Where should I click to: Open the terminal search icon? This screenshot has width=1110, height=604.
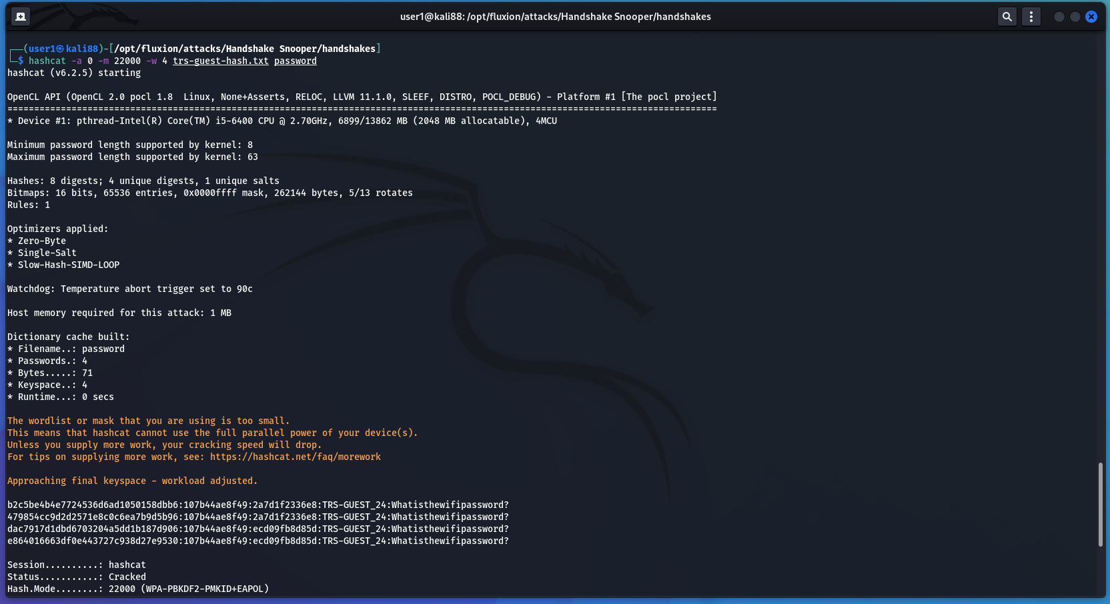pos(1007,17)
